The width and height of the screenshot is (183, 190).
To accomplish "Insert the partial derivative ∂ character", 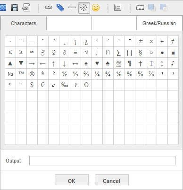I will pyautogui.click(x=65, y=52).
